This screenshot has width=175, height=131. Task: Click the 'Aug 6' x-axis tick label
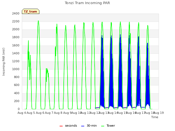[40, 113]
